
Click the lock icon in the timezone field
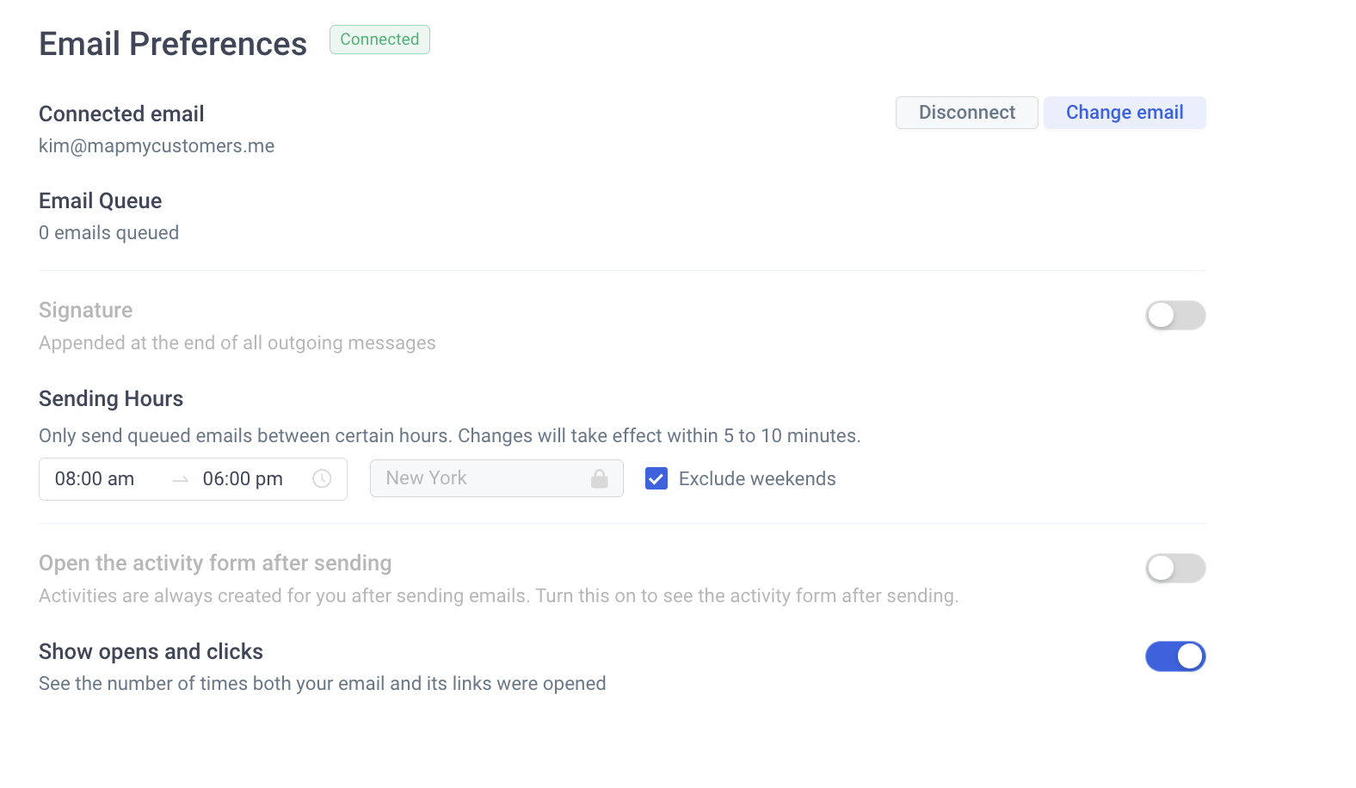click(600, 479)
